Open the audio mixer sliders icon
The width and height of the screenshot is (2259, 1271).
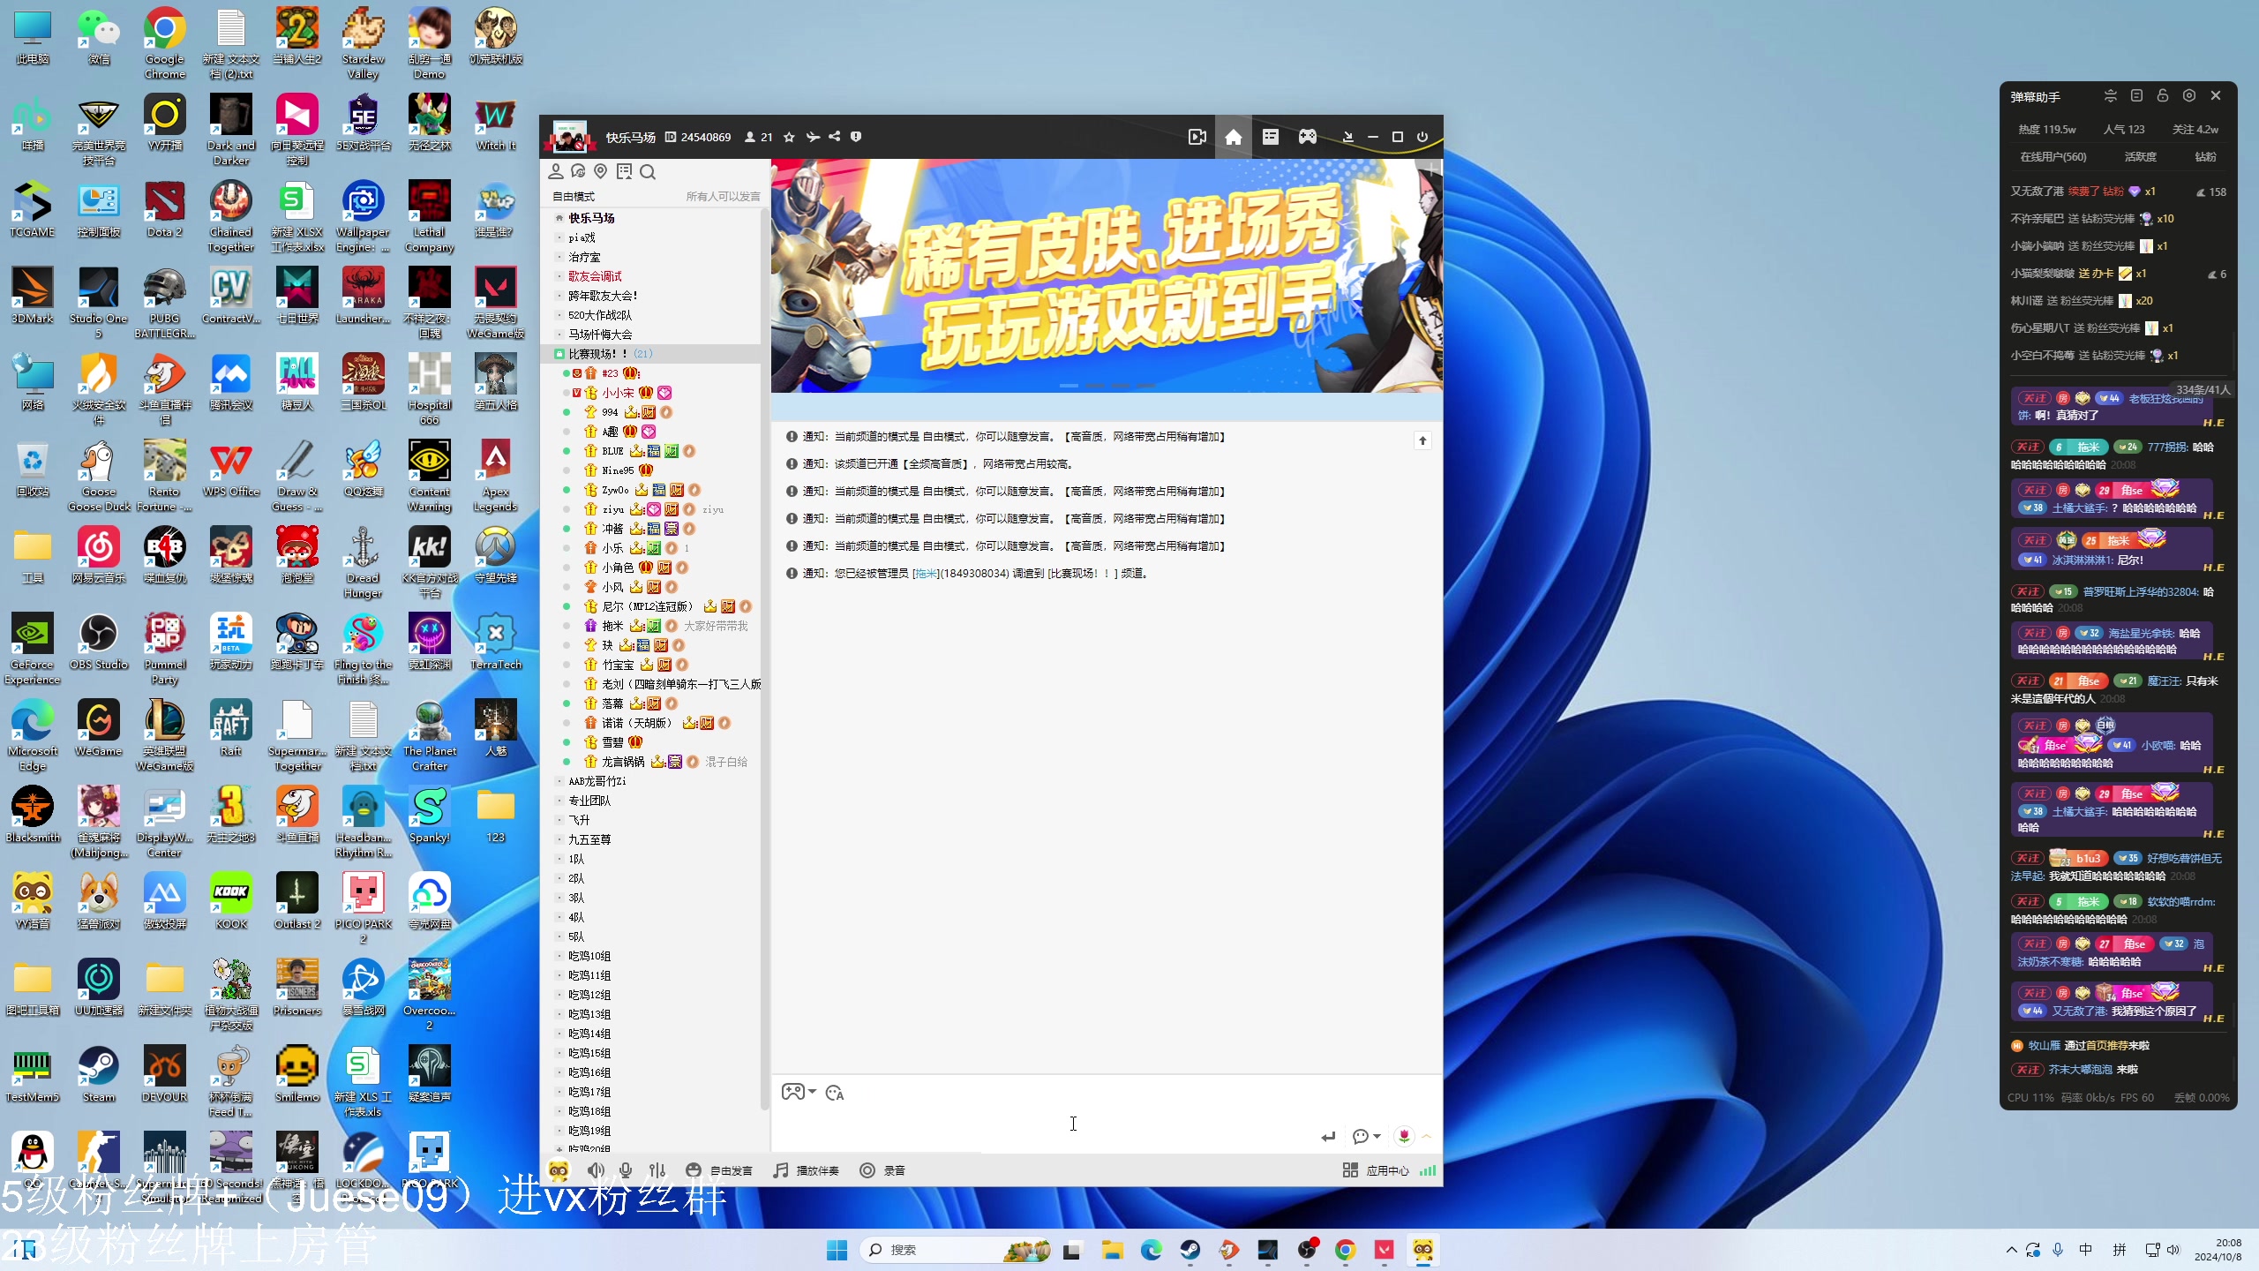pyautogui.click(x=657, y=1170)
